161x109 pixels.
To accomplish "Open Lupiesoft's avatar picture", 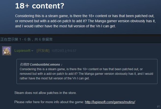I will pyautogui.click(x=7, y=51).
